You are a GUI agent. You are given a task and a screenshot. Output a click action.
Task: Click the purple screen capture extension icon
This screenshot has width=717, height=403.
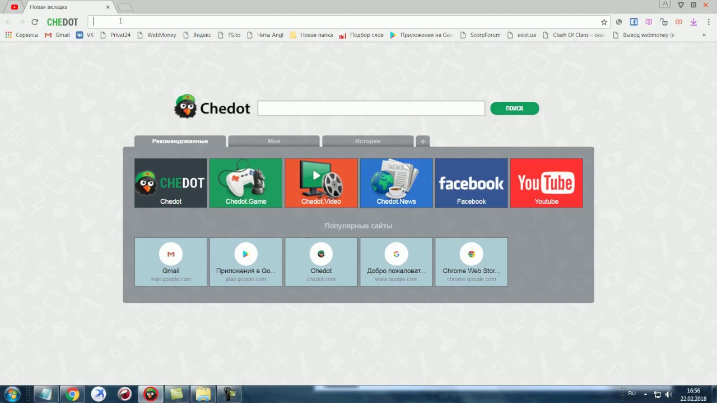coord(649,22)
